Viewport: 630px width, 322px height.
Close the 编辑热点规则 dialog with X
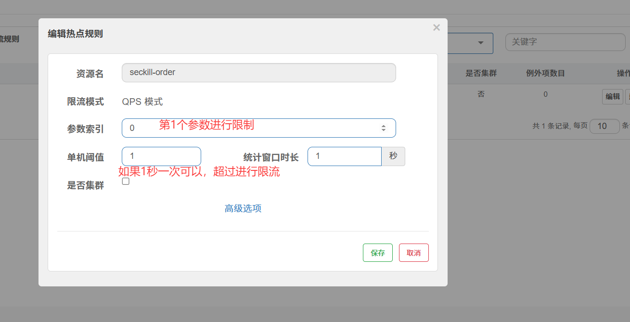[x=436, y=27]
